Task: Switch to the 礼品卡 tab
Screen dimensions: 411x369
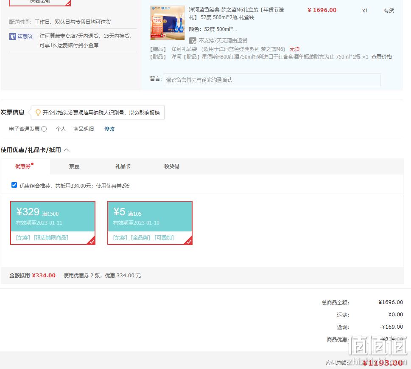Action: (123, 166)
